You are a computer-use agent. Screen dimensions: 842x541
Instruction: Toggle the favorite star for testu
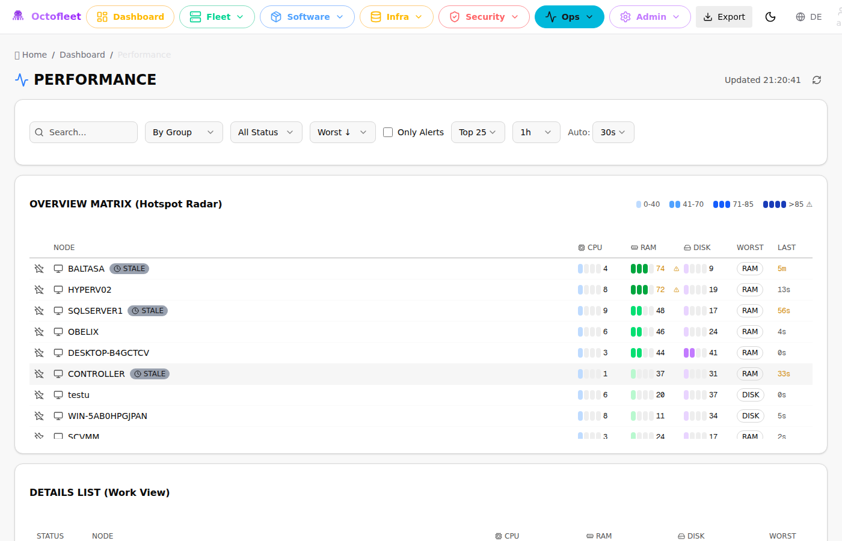[x=38, y=394]
